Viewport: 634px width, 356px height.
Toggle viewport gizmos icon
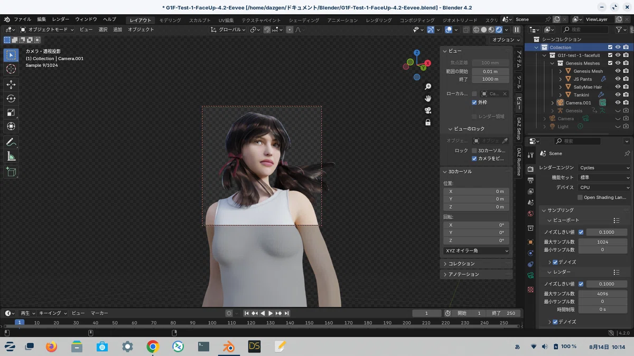[x=431, y=30]
